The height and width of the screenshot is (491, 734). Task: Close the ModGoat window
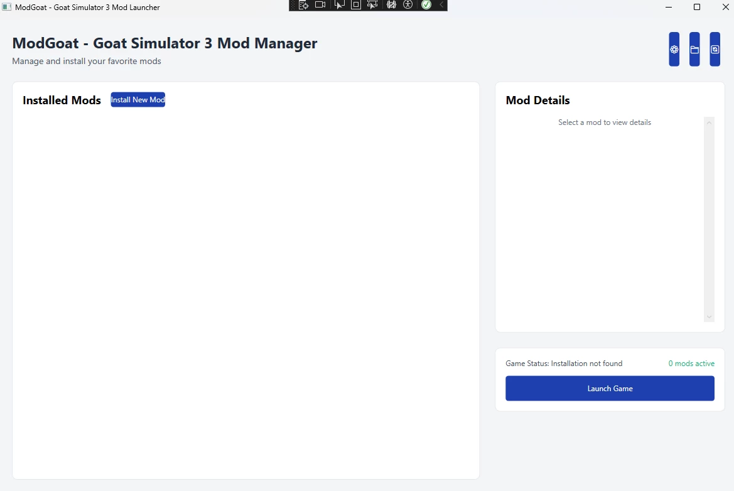point(725,7)
